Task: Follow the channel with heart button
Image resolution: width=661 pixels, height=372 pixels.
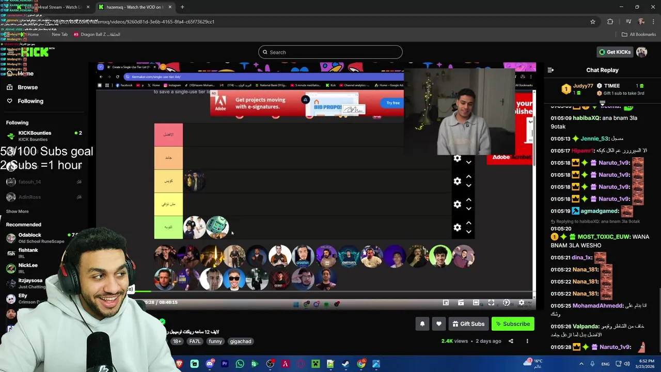Action: point(438,324)
